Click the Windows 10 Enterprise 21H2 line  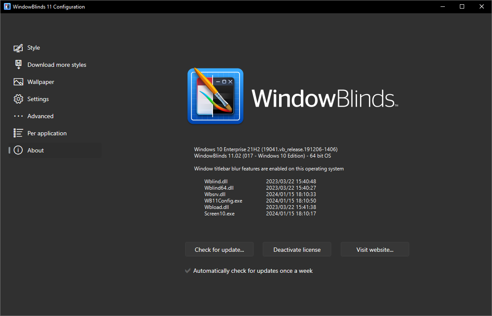click(x=266, y=149)
